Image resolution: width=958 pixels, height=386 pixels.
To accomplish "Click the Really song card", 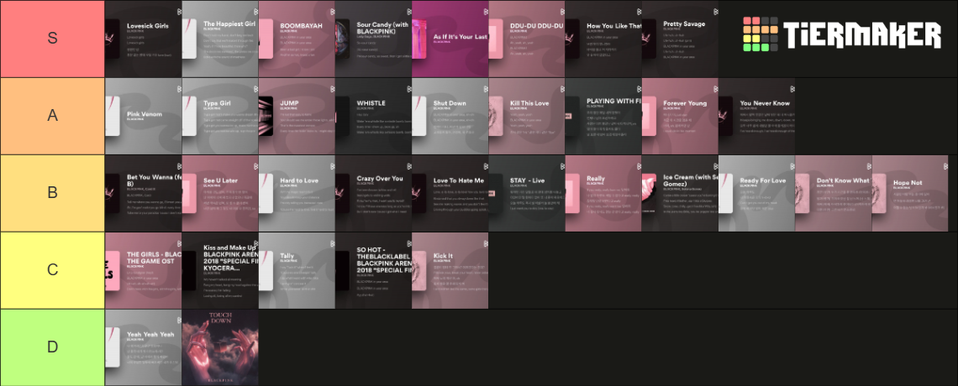I will point(603,193).
